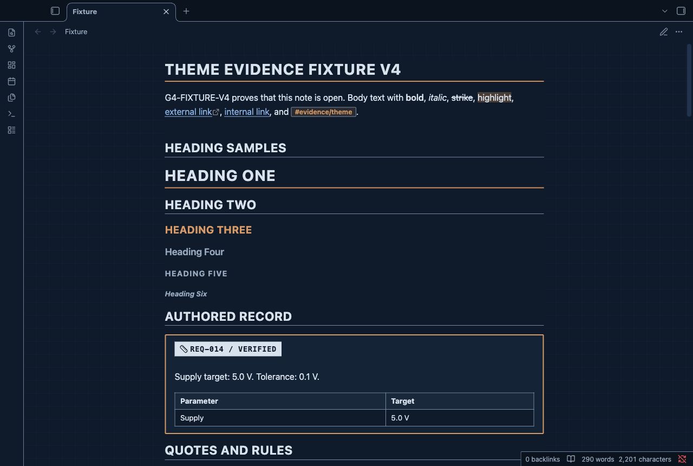
Task: Click the Target table header cell
Action: (460, 401)
